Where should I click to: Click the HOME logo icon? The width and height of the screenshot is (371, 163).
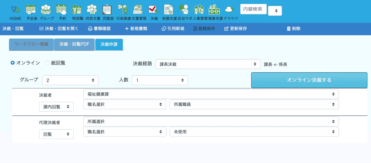click(x=15, y=10)
